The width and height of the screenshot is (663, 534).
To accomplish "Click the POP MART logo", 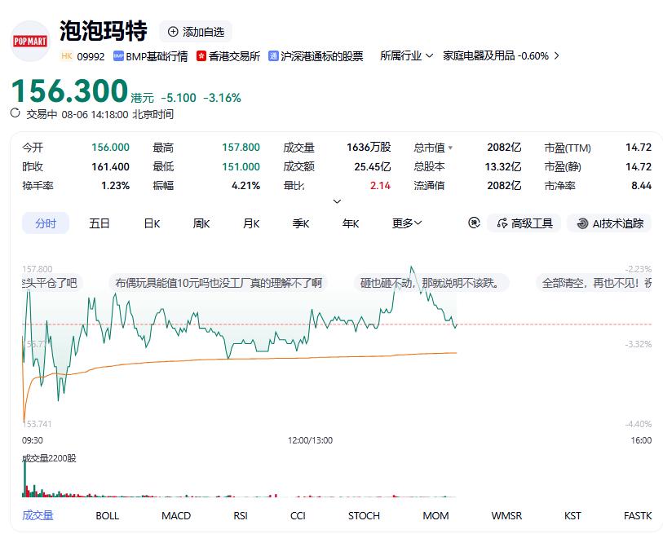I will [x=29, y=41].
